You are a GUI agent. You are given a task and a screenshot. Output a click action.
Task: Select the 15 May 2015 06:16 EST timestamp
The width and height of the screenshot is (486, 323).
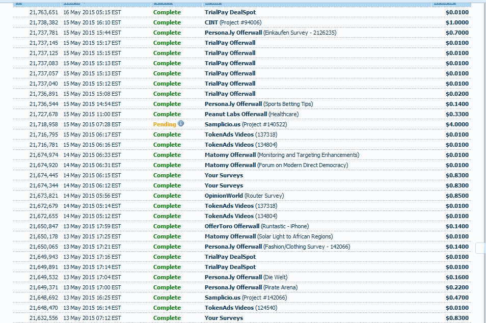click(x=92, y=145)
